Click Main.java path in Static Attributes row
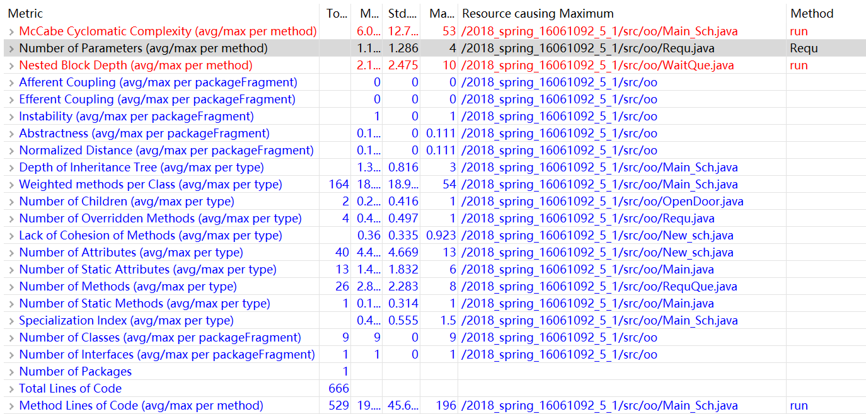Image resolution: width=866 pixels, height=414 pixels. (587, 270)
